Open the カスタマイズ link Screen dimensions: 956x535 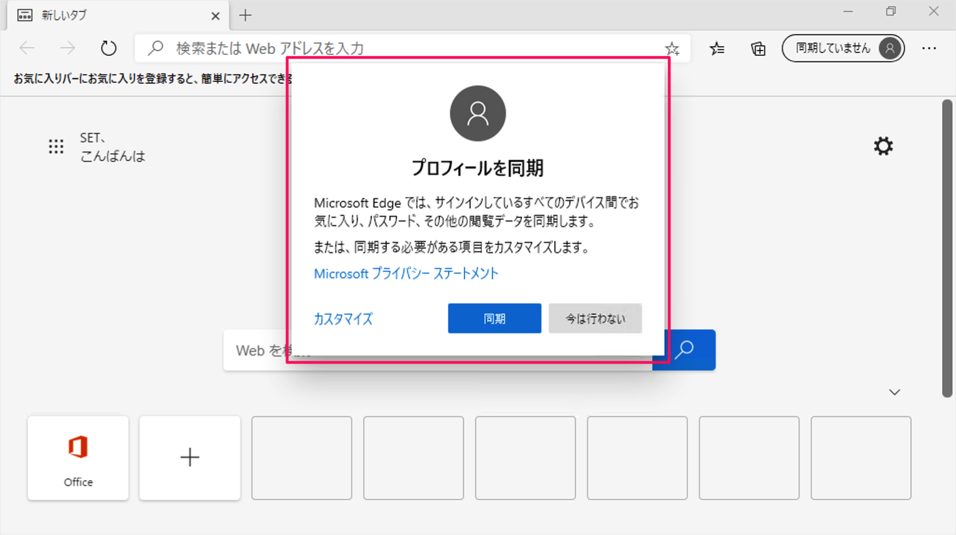pos(343,319)
